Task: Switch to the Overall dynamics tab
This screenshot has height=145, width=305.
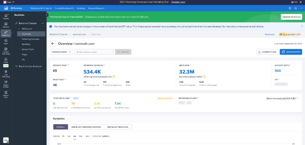Action: pyautogui.click(x=61, y=127)
